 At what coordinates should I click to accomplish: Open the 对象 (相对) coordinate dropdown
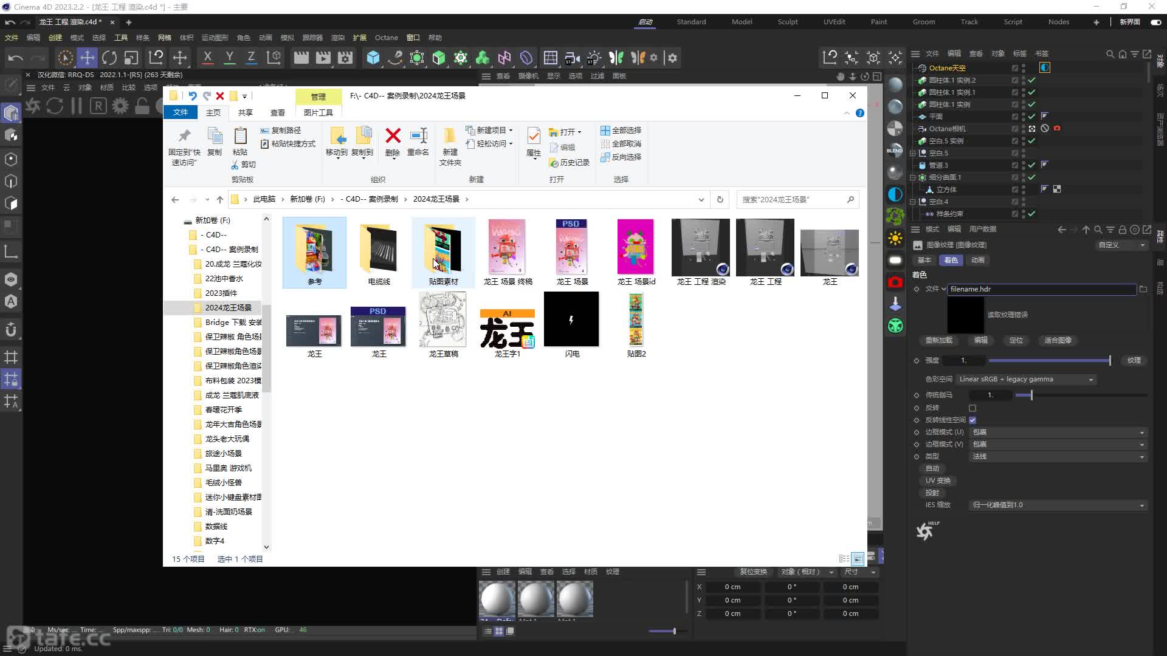pos(807,572)
